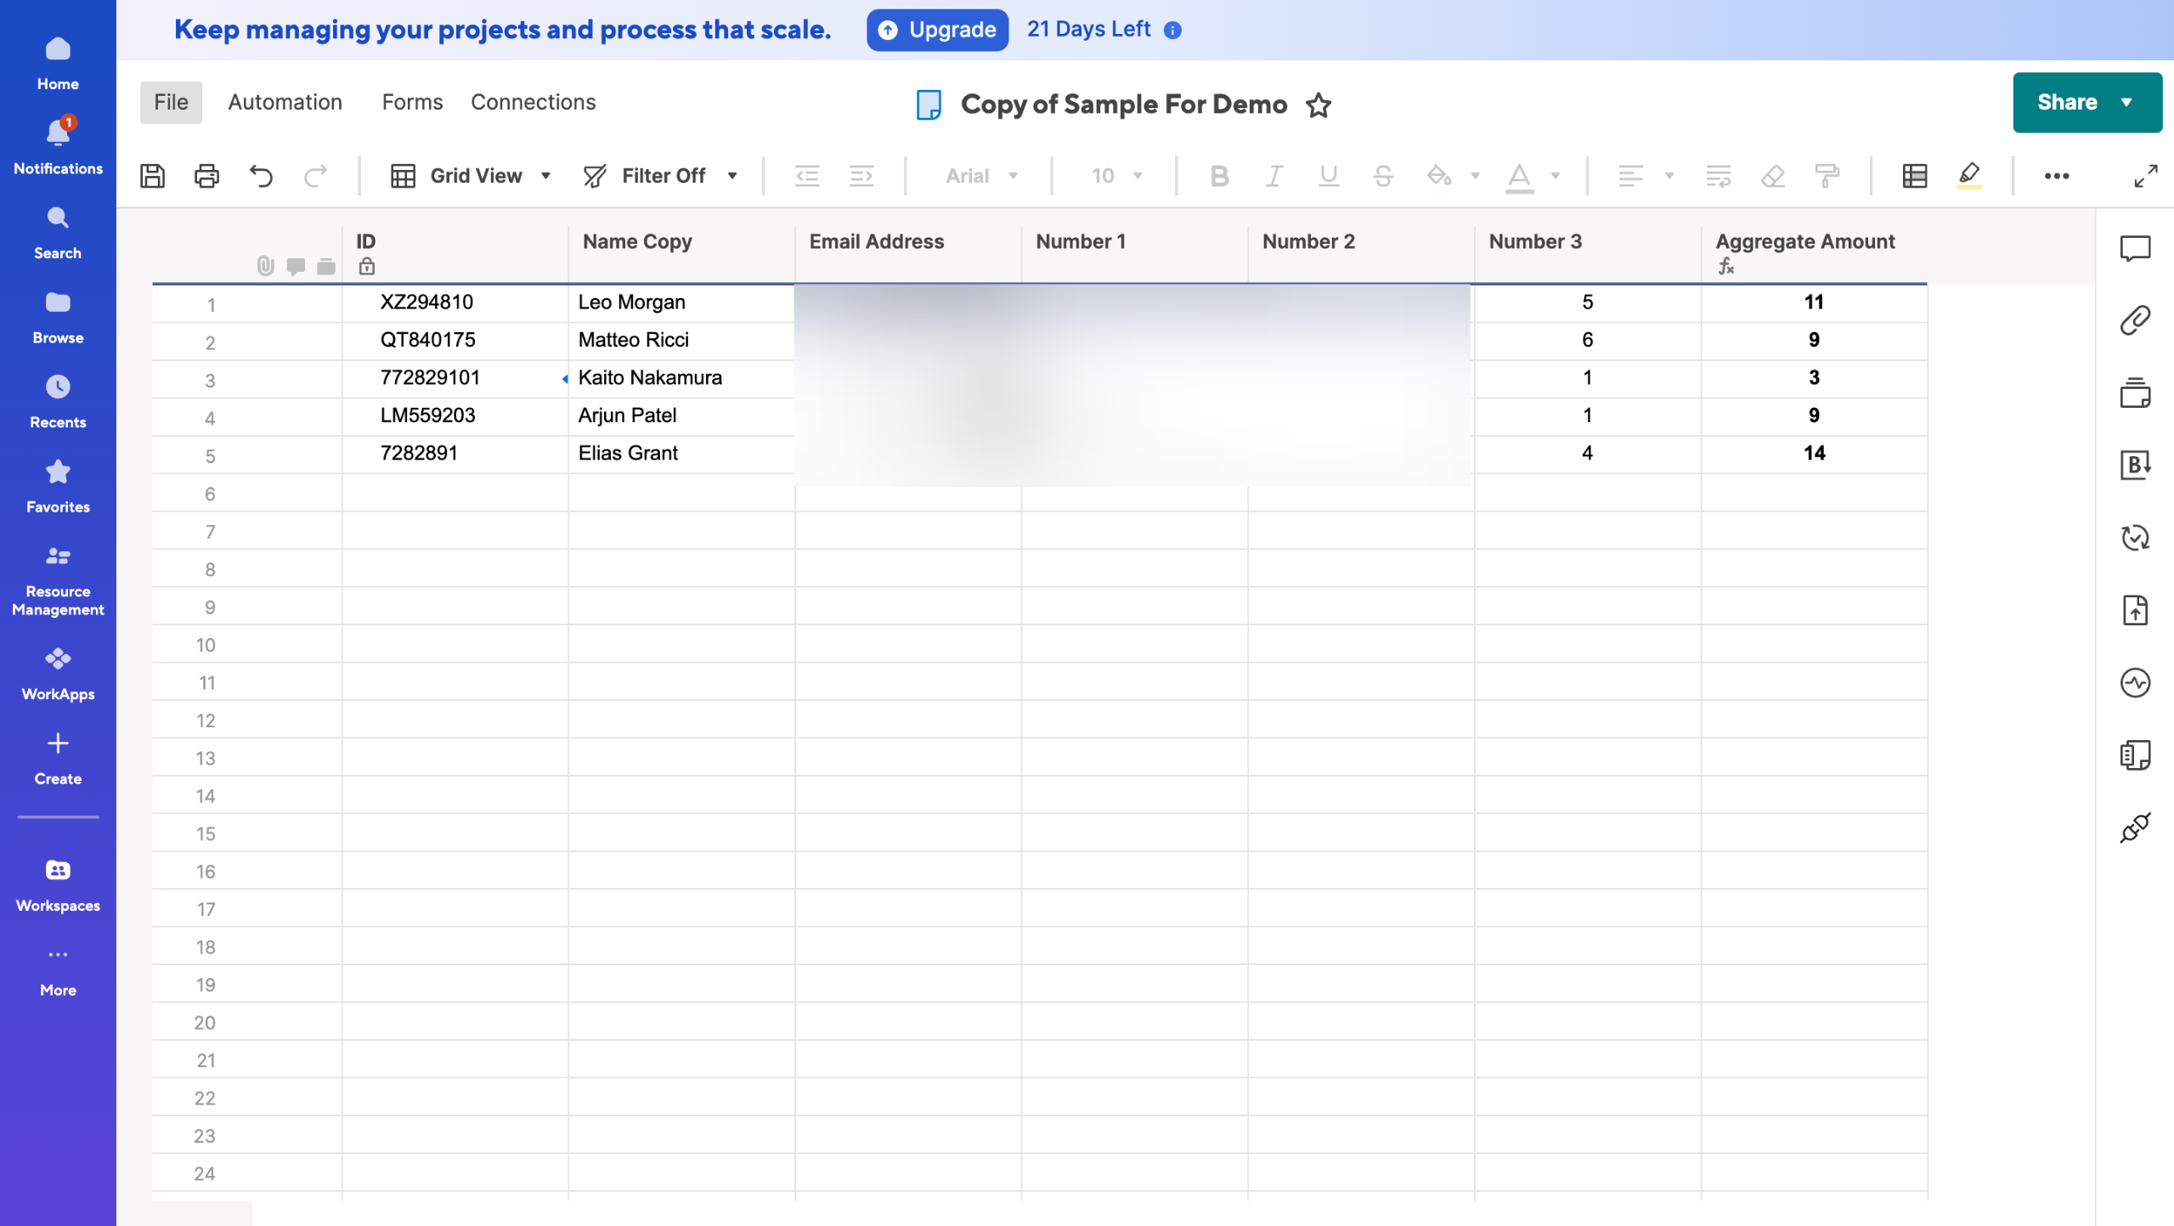This screenshot has height=1226, width=2174.
Task: Click the Upgrade button
Action: click(x=936, y=30)
